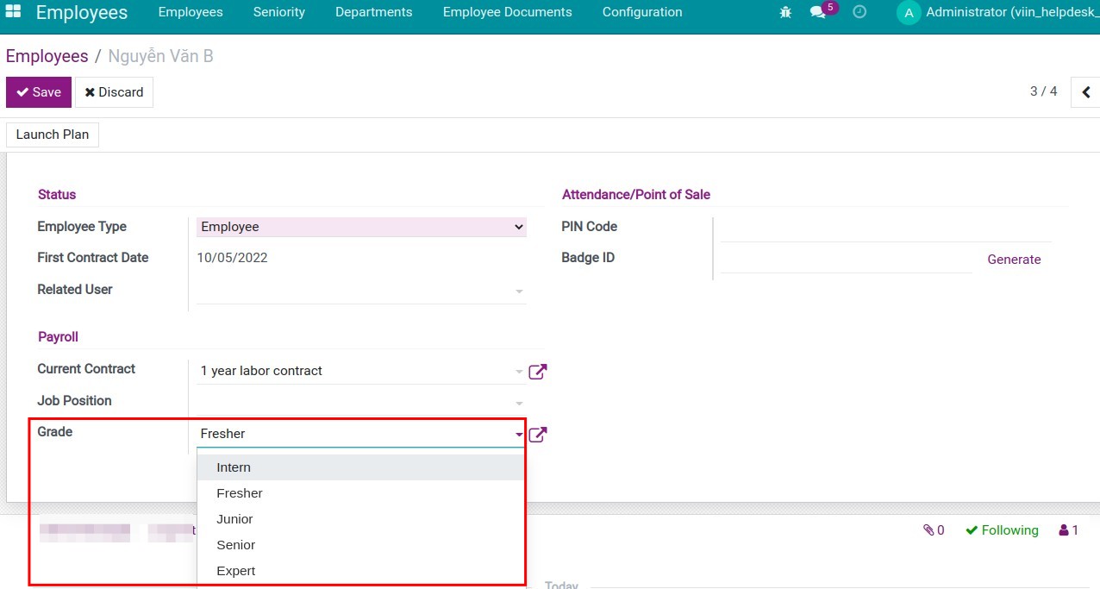Open the apps grid menu icon
The image size is (1100, 589).
point(11,11)
